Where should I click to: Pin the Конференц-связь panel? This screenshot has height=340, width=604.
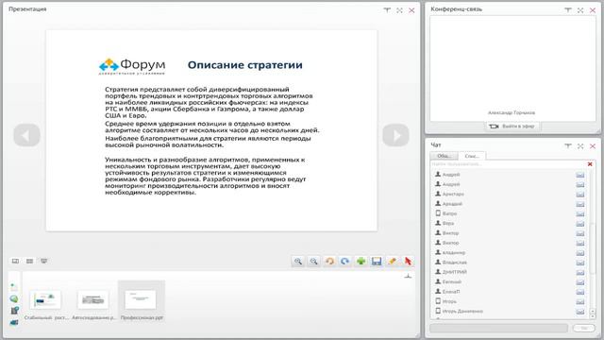[568, 10]
